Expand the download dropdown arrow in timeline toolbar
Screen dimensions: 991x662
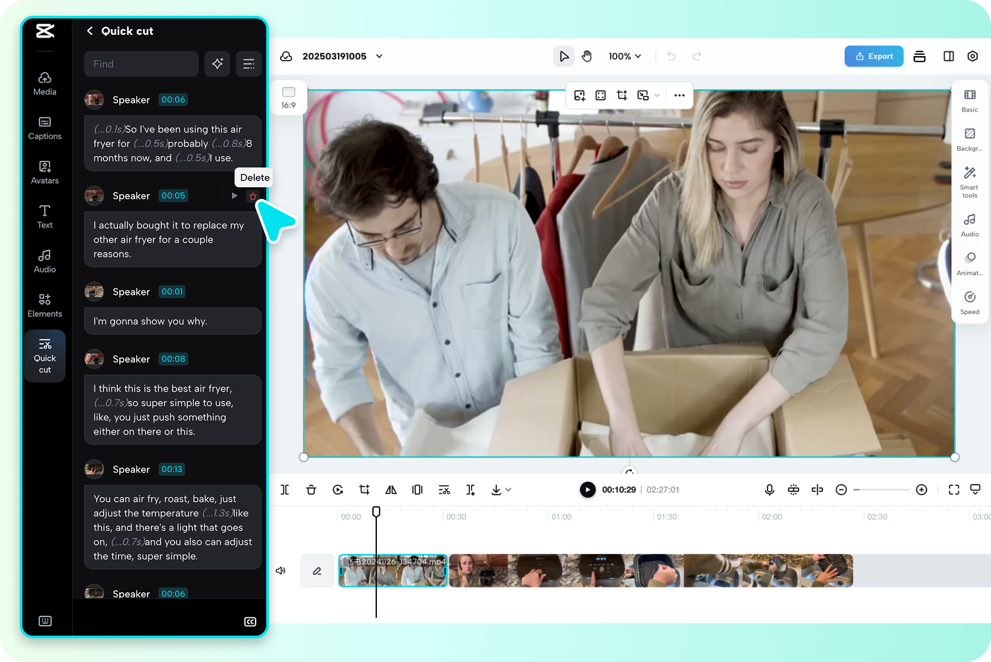[x=509, y=490]
